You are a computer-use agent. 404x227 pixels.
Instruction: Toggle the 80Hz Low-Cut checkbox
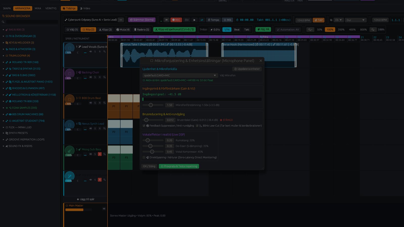[197, 126]
